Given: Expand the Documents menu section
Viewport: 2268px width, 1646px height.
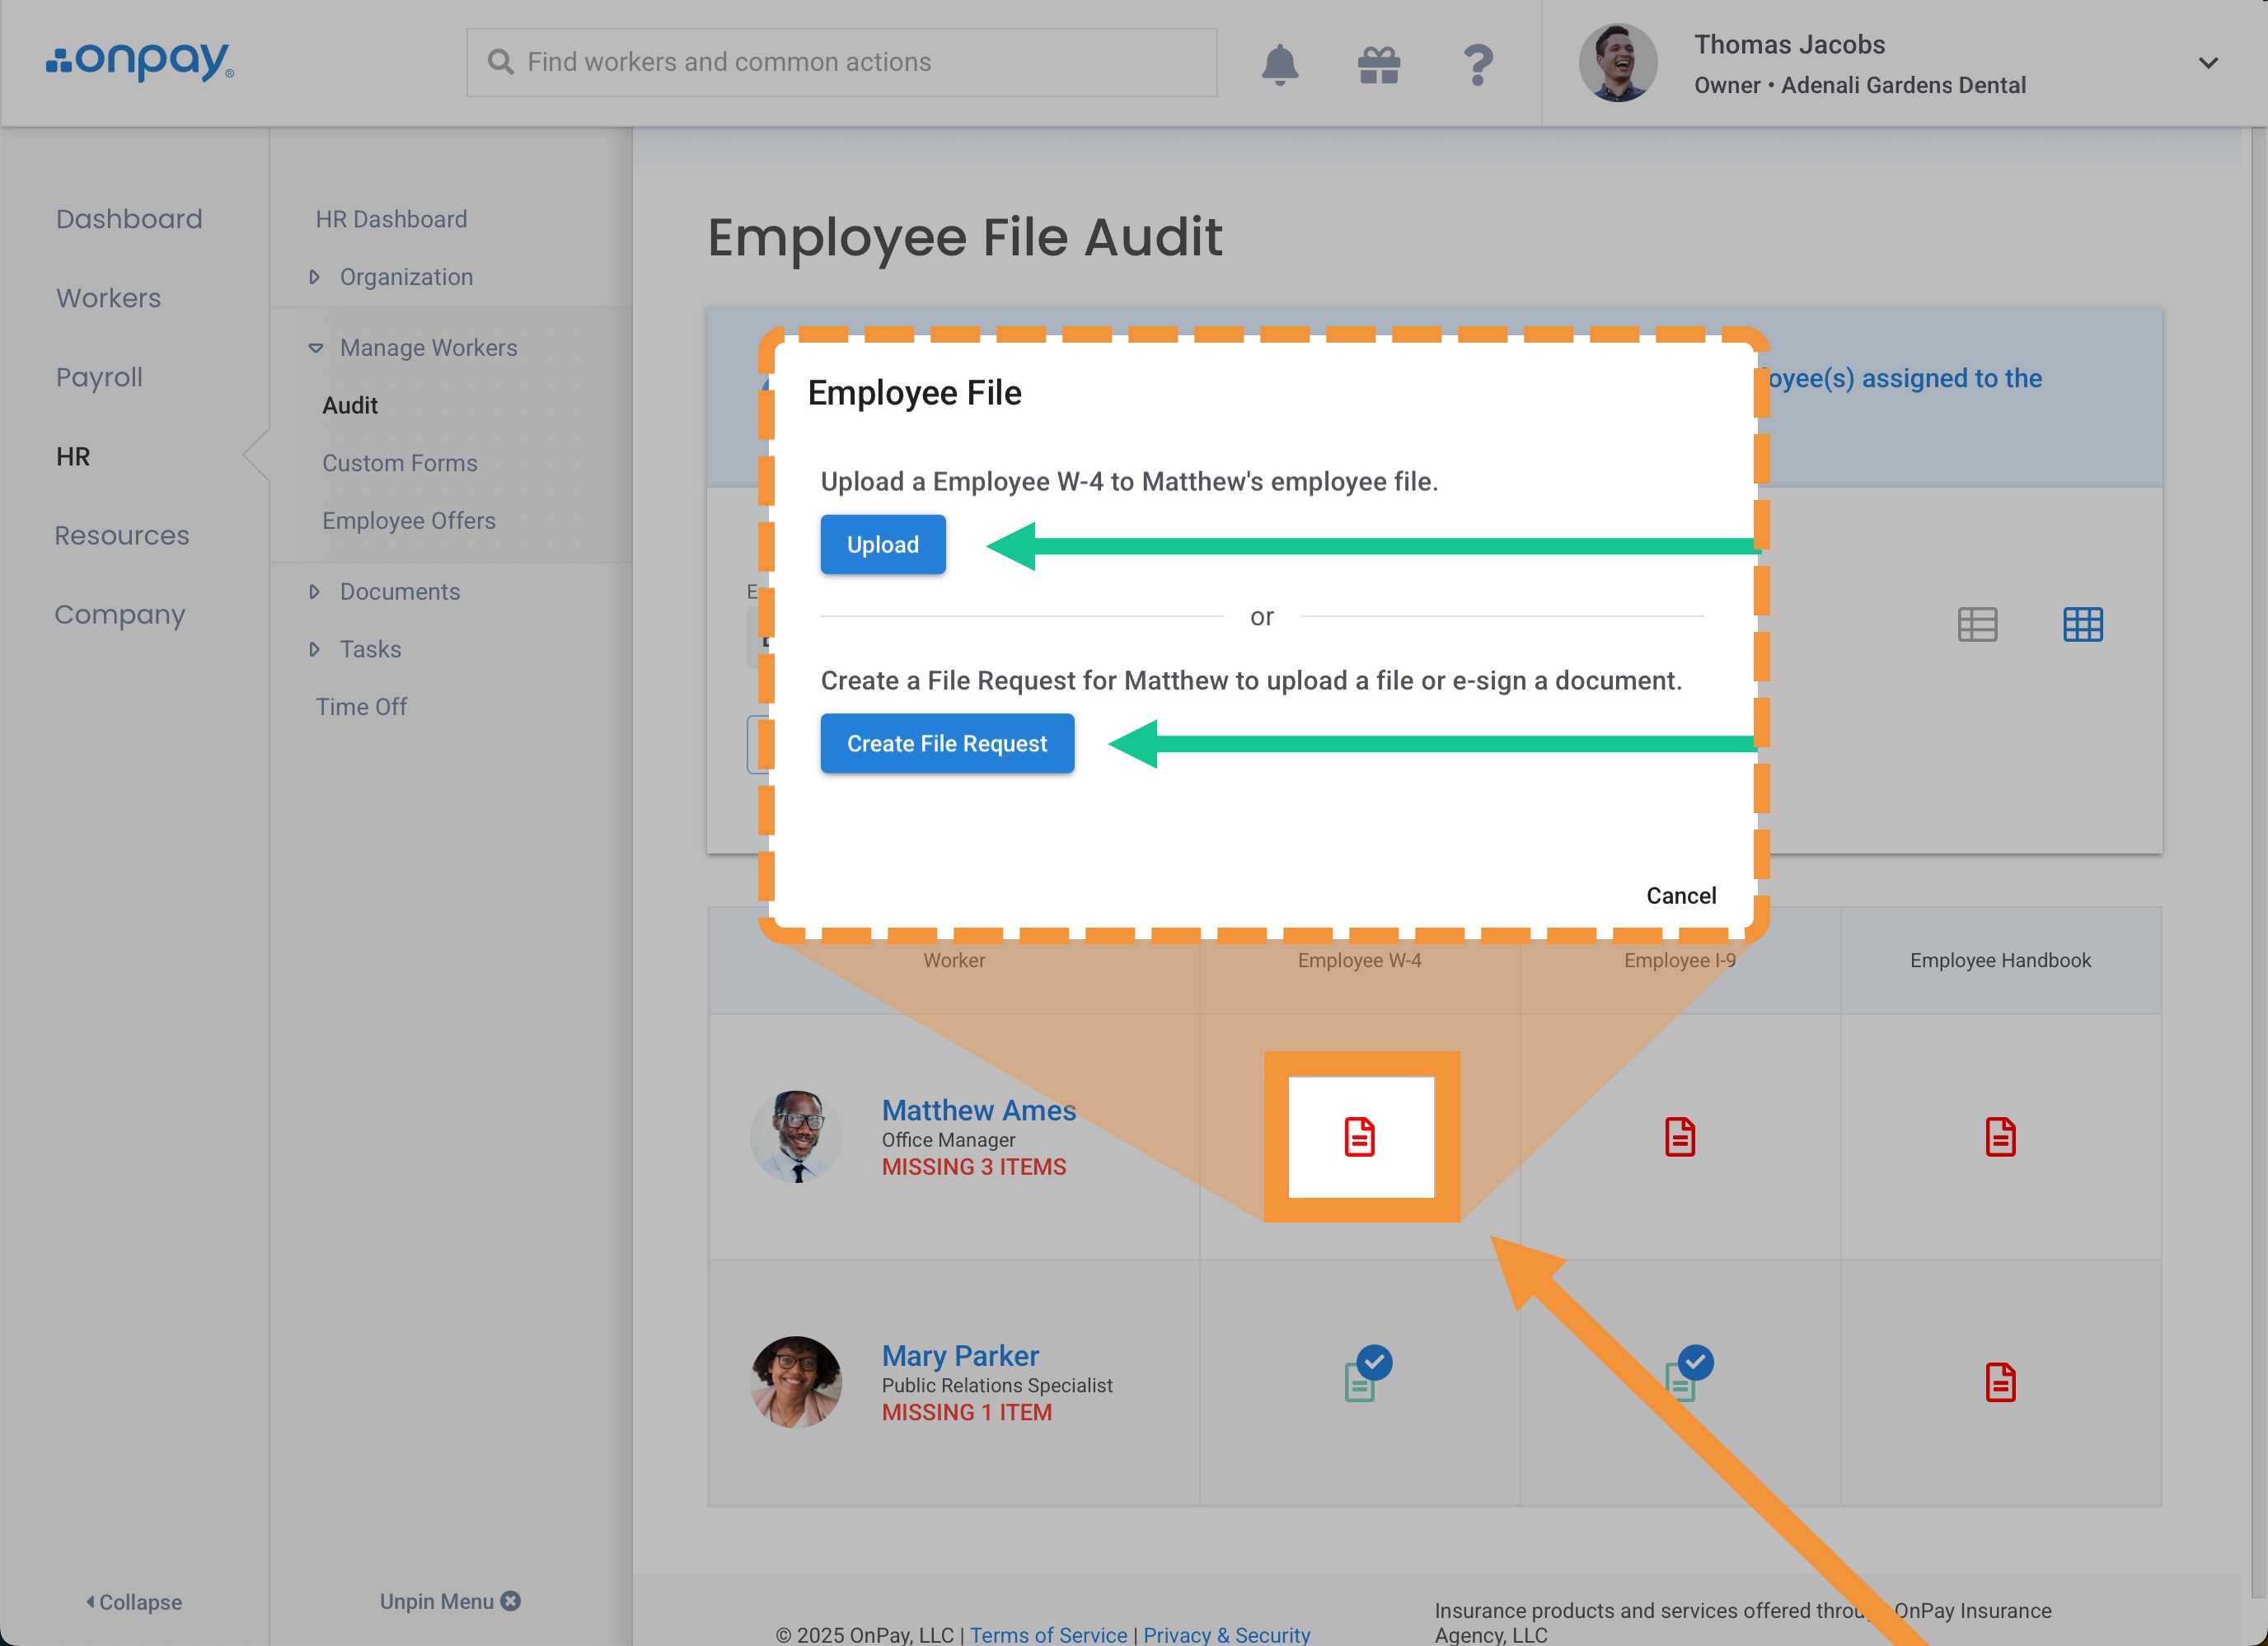Looking at the screenshot, I should (399, 592).
